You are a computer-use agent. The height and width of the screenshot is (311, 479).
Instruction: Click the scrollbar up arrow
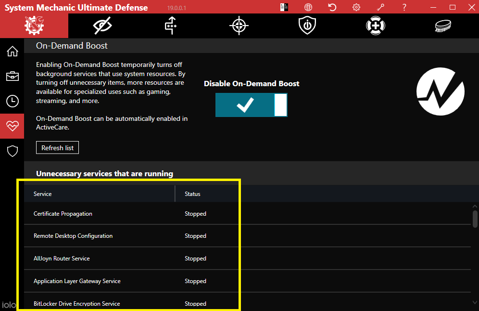475,207
